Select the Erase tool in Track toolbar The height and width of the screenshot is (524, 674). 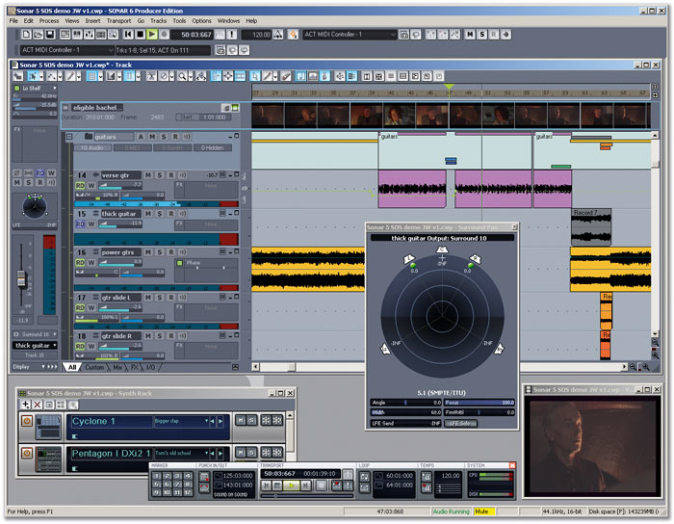coord(286,76)
